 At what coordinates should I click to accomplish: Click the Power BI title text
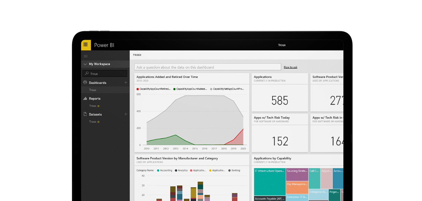[104, 45]
